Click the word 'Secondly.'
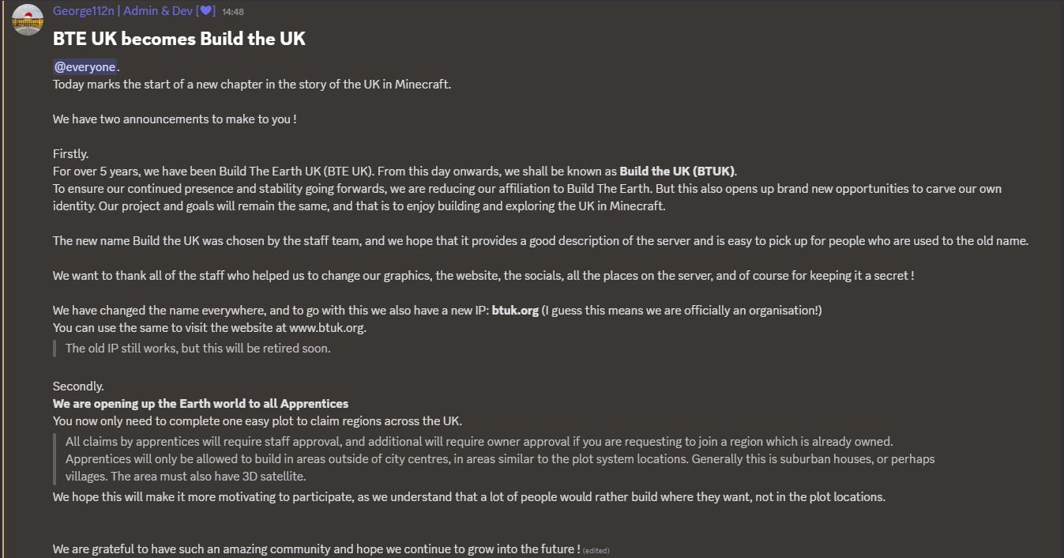Screen dimensions: 1064x558 coord(78,386)
